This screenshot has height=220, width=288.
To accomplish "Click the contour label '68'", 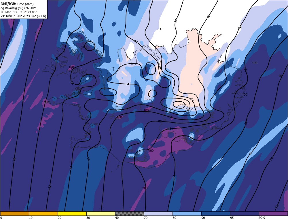I will click(250, 153).
